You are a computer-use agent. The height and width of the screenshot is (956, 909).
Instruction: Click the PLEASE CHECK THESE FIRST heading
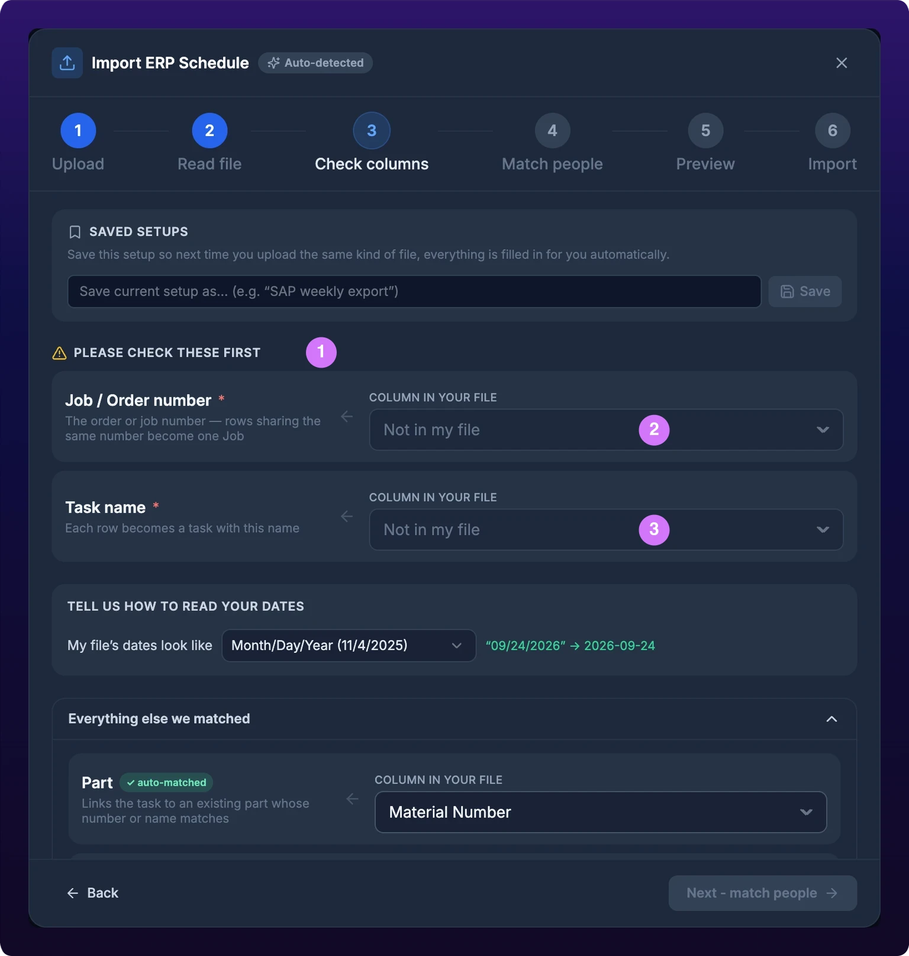point(167,353)
